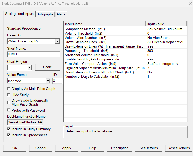Click the Input Name column header
Viewport: 193px width, 156px height.
click(105, 24)
